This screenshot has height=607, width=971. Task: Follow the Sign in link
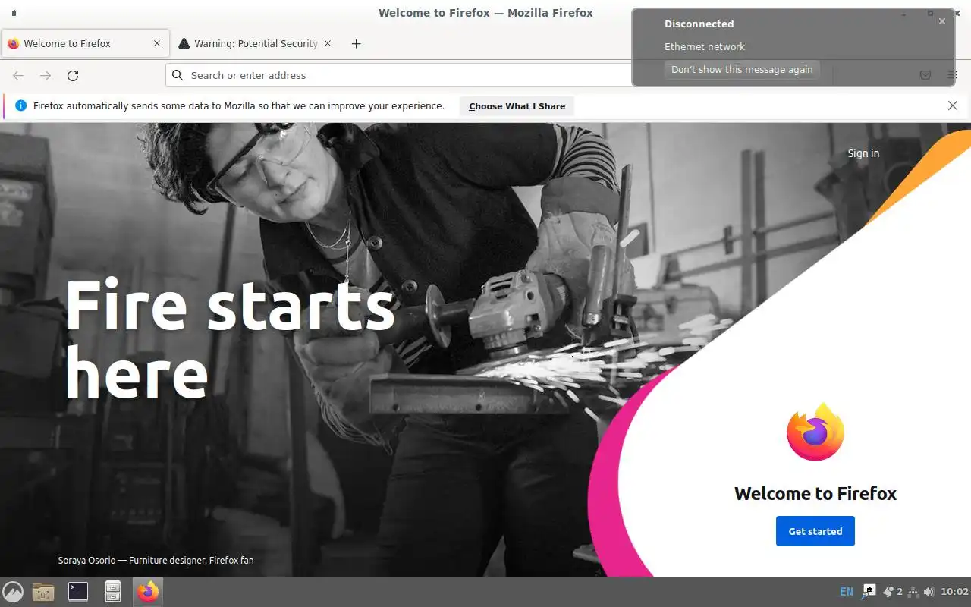863,153
